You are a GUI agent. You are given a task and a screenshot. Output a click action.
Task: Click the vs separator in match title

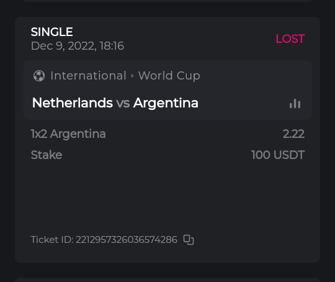(123, 103)
